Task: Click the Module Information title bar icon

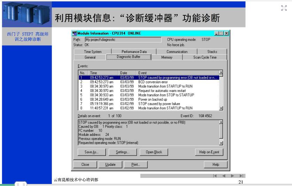Action: [75, 33]
